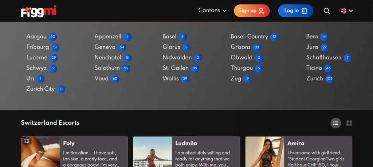Open the St. Gallen canton link

[176, 68]
